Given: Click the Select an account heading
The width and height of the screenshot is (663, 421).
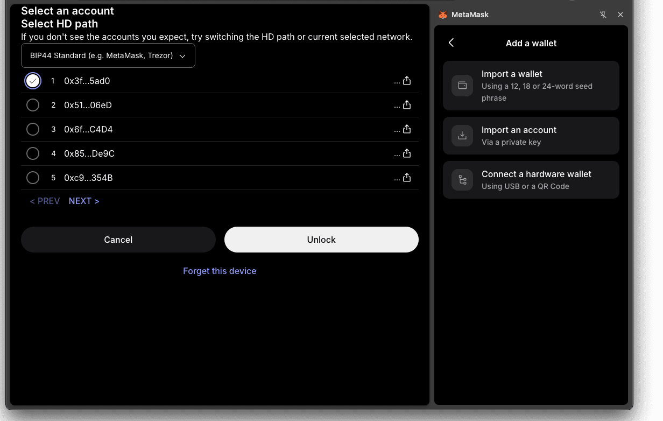Looking at the screenshot, I should point(68,11).
